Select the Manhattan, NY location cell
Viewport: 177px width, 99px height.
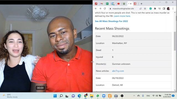click(119, 43)
